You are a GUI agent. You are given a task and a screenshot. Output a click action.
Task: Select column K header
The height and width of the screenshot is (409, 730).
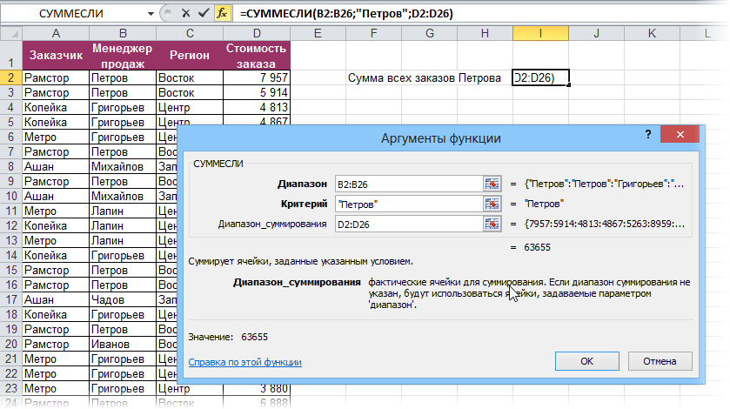(x=652, y=33)
